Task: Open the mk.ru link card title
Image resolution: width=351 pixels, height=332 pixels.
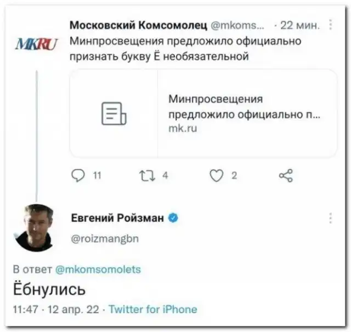Action: [x=244, y=107]
